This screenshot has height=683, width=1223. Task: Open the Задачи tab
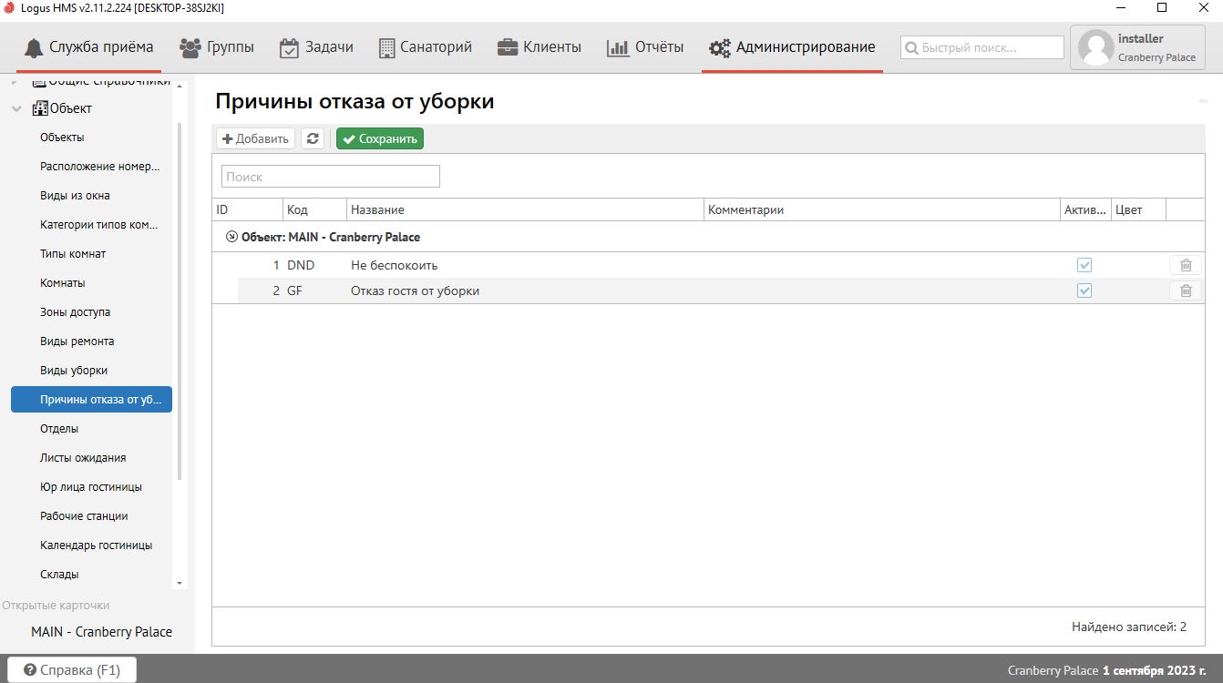pyautogui.click(x=316, y=47)
